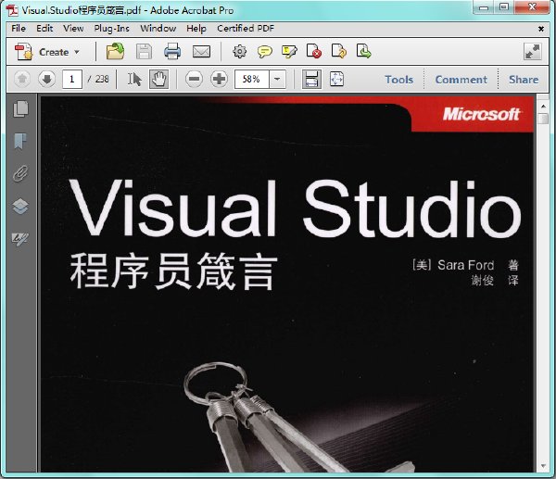Click the Microsoft logo on the cover
Screen dimensions: 556x479
pyautogui.click(x=481, y=114)
